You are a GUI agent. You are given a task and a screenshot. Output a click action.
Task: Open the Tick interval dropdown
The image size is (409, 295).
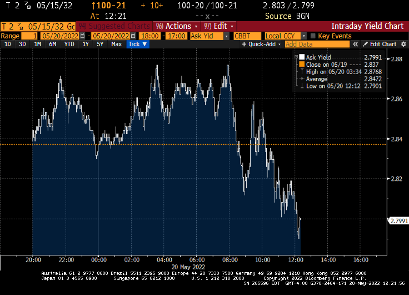pyautogui.click(x=137, y=44)
